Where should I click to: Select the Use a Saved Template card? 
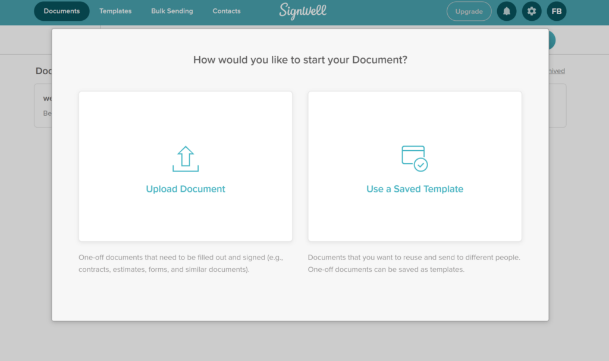(x=415, y=166)
